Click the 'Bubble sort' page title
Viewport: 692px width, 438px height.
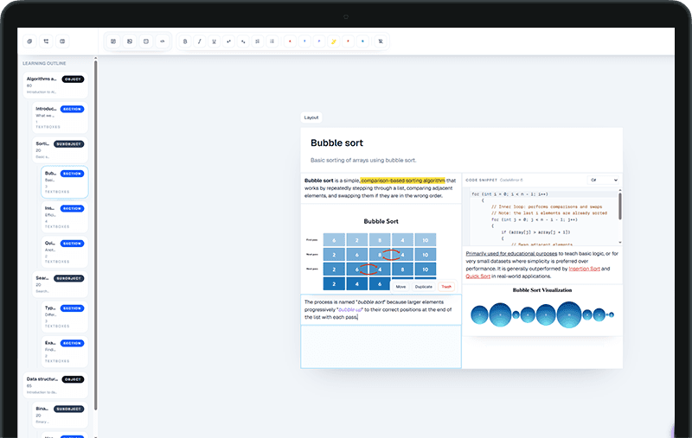[x=336, y=143]
